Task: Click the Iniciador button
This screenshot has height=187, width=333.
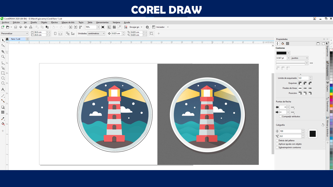Action: [160, 27]
